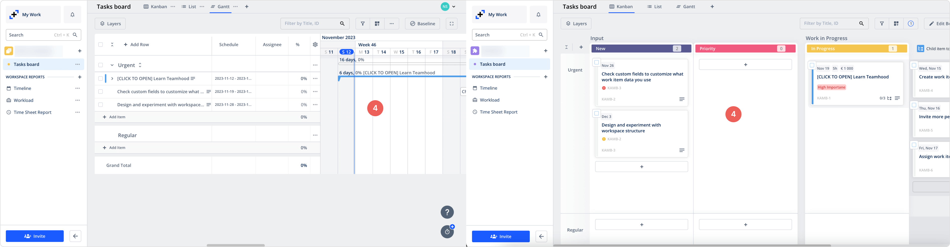Click the circled number 1 icon beside Edit Board
Screen dimensions: 950x247
pyautogui.click(x=911, y=24)
